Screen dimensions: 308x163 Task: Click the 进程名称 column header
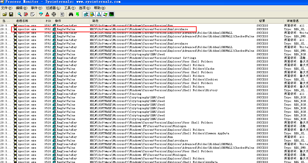22,21
